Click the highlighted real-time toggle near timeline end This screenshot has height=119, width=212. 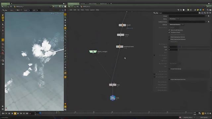pyautogui.click(x=203, y=113)
